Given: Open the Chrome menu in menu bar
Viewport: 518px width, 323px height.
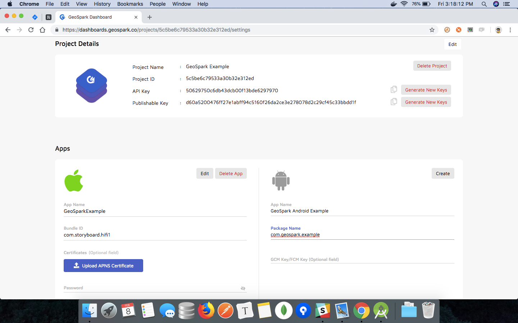Looking at the screenshot, I should [x=29, y=4].
